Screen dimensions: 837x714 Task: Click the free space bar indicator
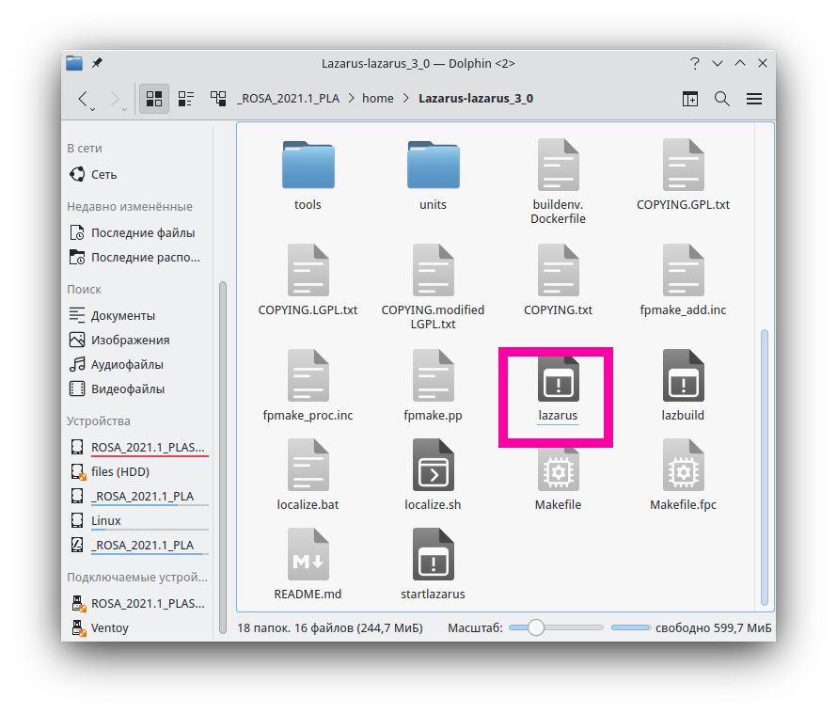(x=630, y=627)
